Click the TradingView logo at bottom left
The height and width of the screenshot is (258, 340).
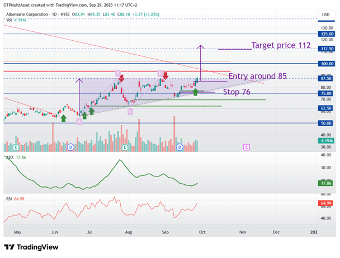pos(31,247)
